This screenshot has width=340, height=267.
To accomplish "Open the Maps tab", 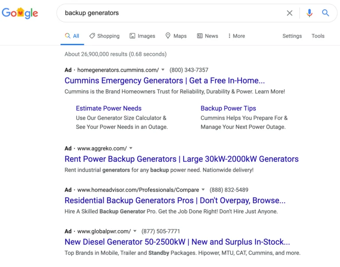I will (x=176, y=36).
